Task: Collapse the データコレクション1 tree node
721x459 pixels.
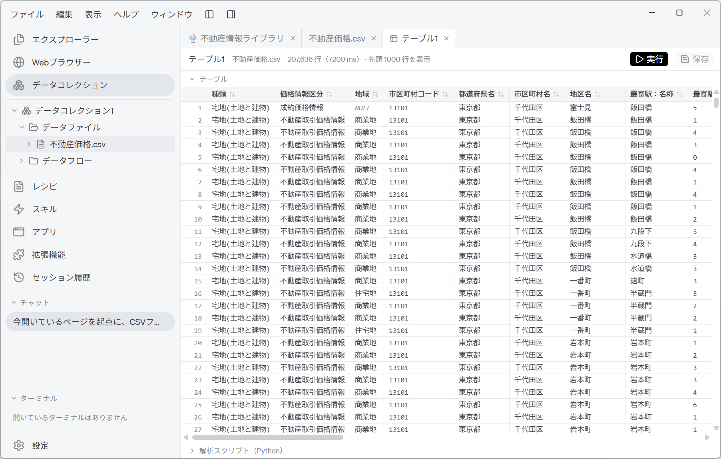Action: pos(14,111)
